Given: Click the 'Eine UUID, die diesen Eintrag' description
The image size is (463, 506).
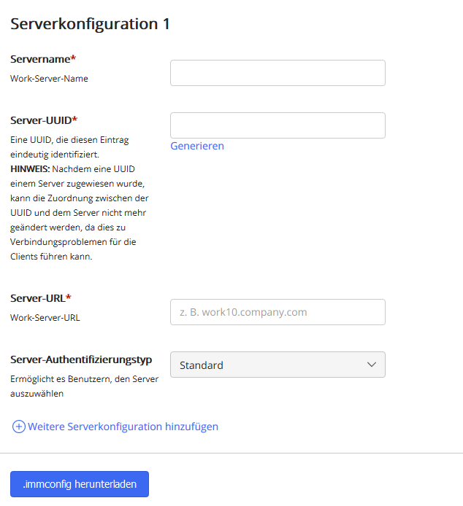Looking at the screenshot, I should pos(69,139).
